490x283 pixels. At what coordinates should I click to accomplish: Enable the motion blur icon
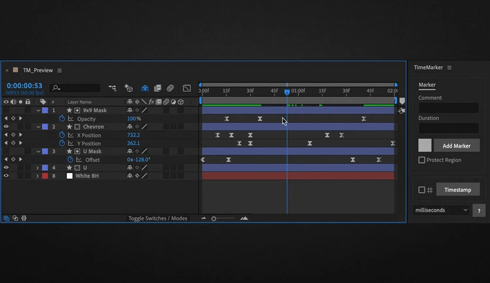tap(170, 88)
